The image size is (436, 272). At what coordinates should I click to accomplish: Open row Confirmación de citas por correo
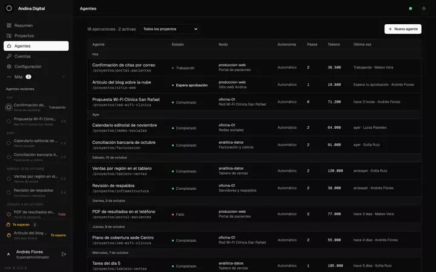[254, 68]
